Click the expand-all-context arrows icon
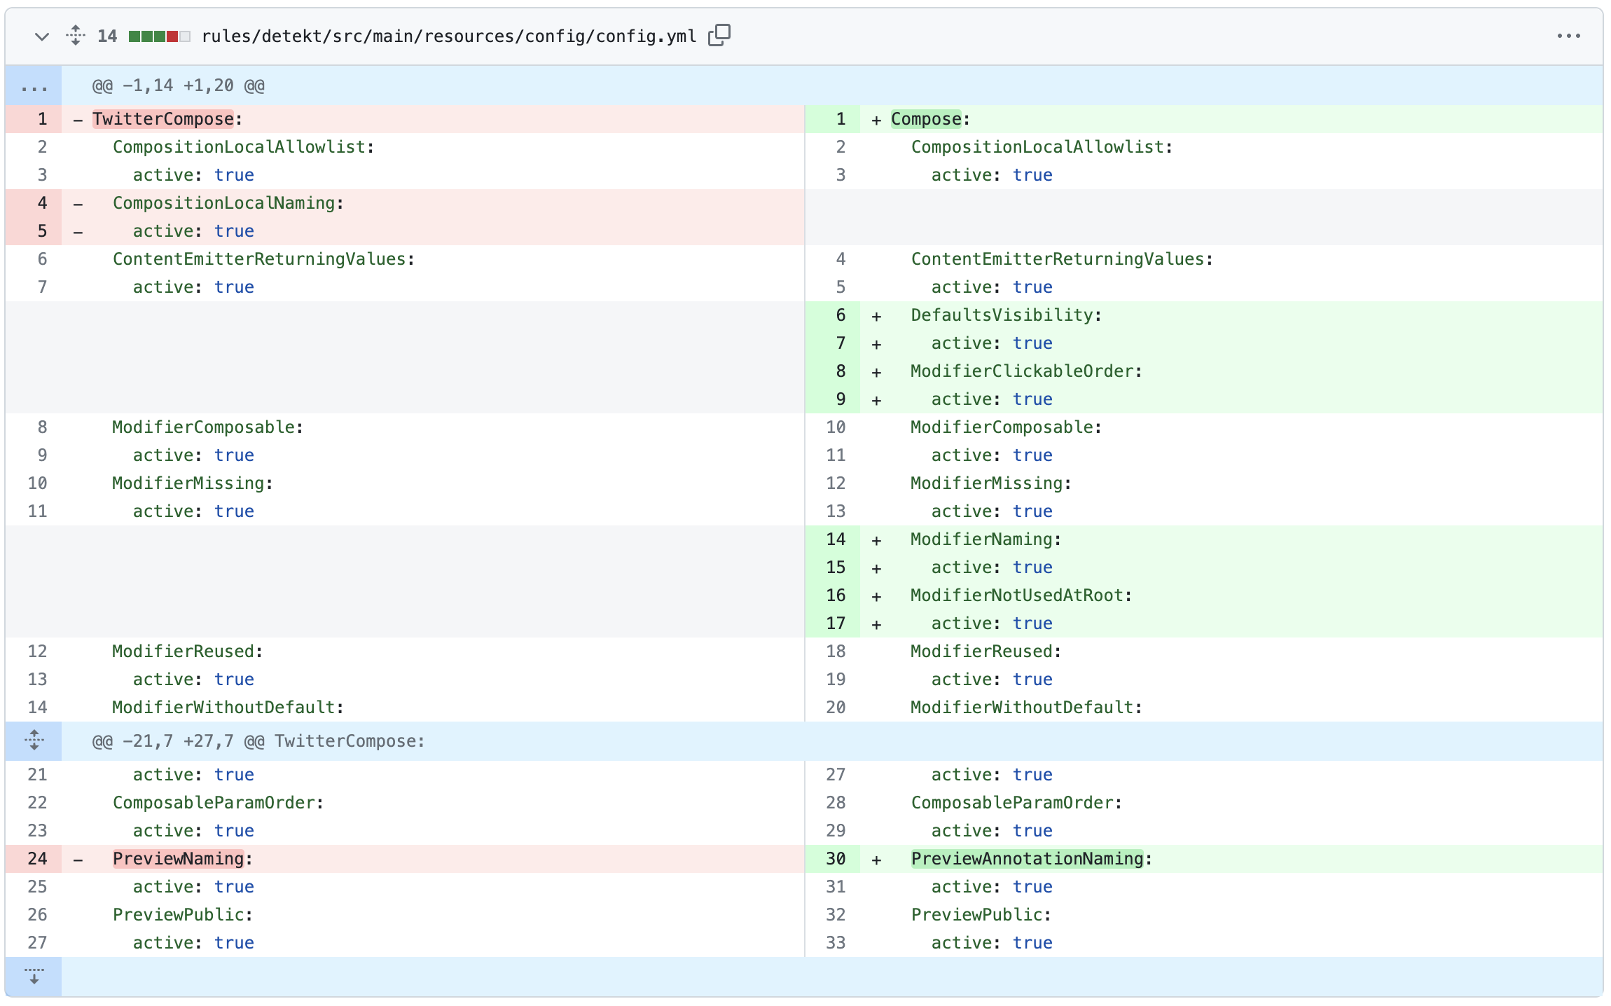This screenshot has width=1611, height=1006. click(75, 36)
